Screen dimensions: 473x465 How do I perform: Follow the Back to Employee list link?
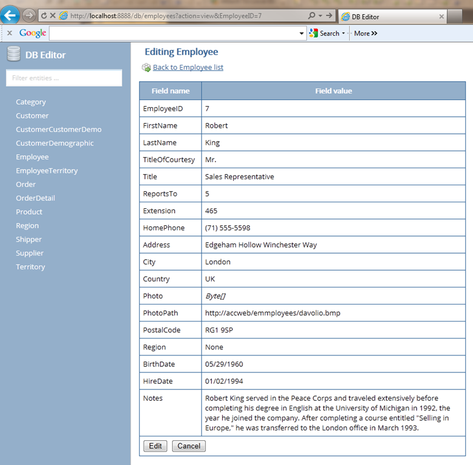pos(188,67)
